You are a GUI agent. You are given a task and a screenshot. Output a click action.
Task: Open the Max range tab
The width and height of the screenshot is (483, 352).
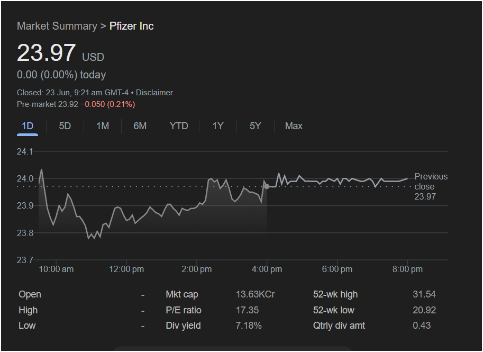click(x=294, y=126)
